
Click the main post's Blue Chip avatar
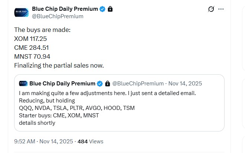(22, 12)
